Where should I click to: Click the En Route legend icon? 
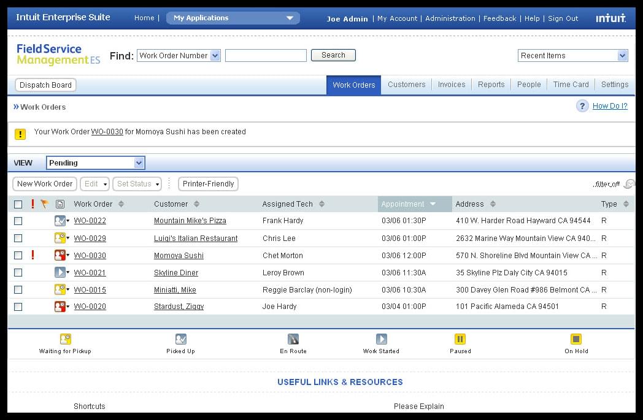pyautogui.click(x=293, y=339)
